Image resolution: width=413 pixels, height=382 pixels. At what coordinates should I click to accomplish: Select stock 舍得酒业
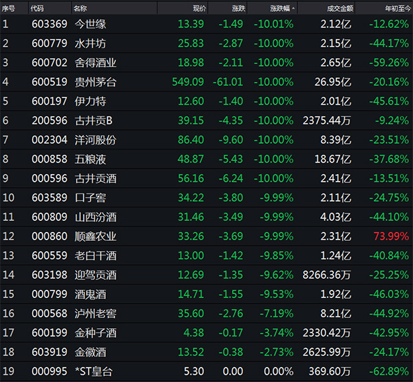click(96, 63)
